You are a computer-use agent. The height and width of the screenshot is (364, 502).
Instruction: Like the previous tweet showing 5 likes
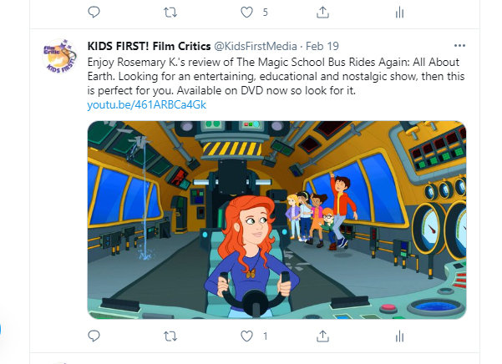click(x=246, y=13)
